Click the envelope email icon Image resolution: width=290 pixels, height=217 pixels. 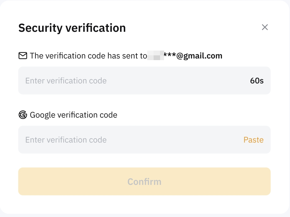click(23, 56)
